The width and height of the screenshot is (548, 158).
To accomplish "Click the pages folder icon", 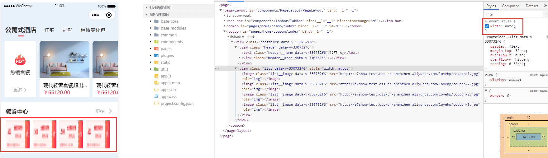I will coord(156,49).
